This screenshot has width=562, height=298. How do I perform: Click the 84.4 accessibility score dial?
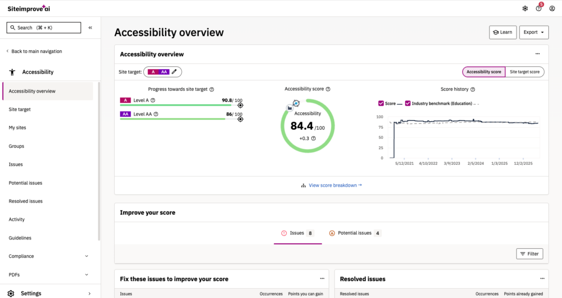[x=307, y=126]
